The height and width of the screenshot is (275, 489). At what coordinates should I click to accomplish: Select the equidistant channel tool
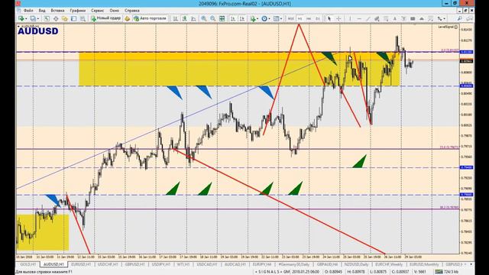coord(377,18)
